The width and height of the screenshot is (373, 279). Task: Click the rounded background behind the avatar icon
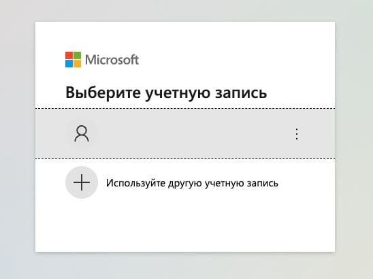click(82, 133)
